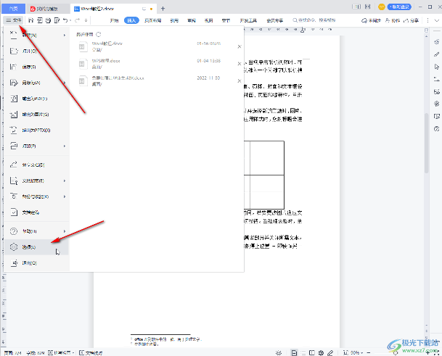This screenshot has width=442, height=356.
Task: Open the recent file WPS教程.docx
Action: tap(157, 64)
